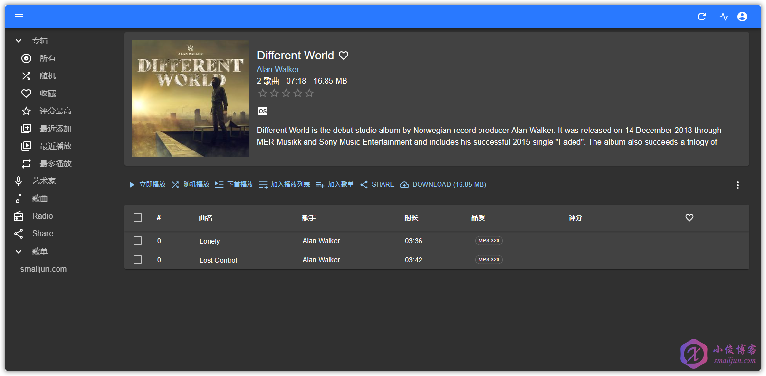Click 加入歌单 add to playlist
766x376 pixels.
click(x=335, y=185)
